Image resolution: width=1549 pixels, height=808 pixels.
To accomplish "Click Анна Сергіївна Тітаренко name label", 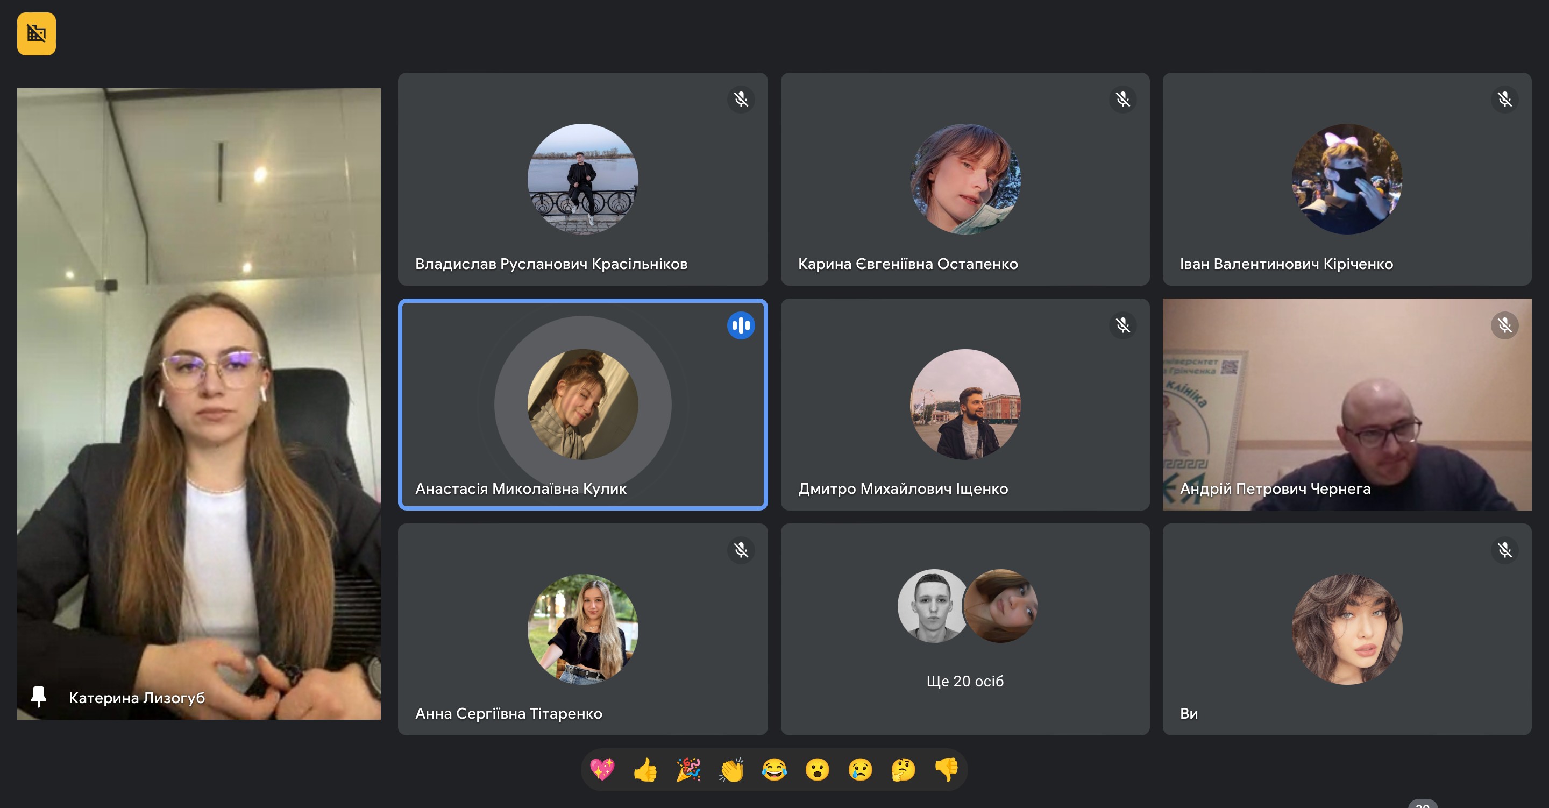I will coord(509,713).
